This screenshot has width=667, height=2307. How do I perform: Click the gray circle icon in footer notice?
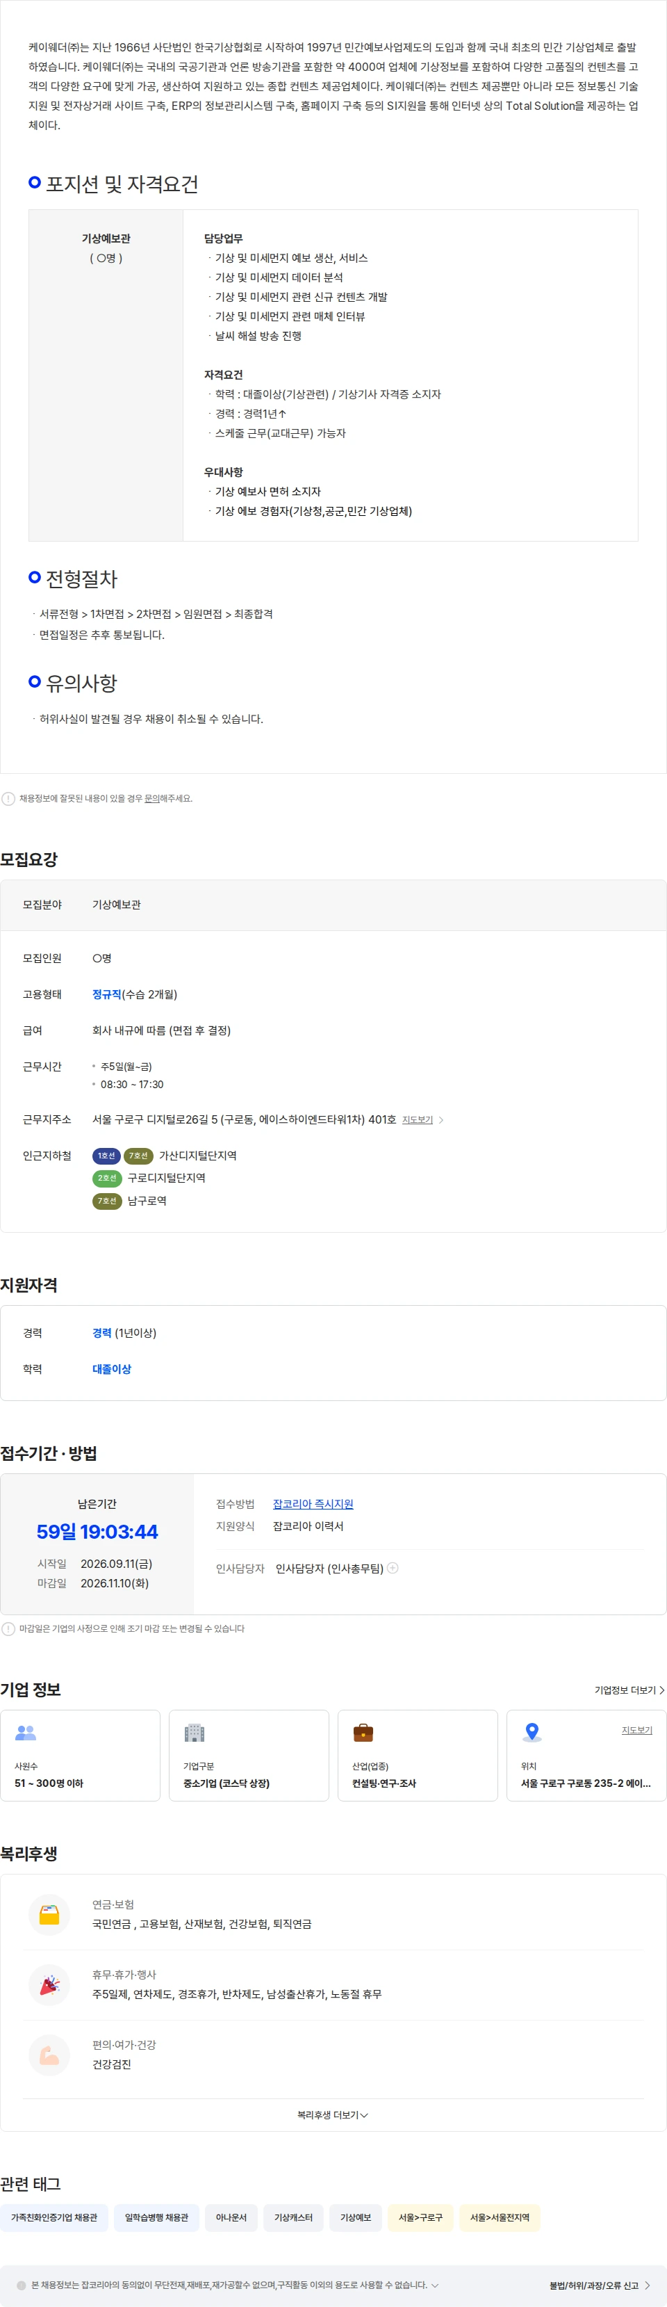pos(22,2285)
